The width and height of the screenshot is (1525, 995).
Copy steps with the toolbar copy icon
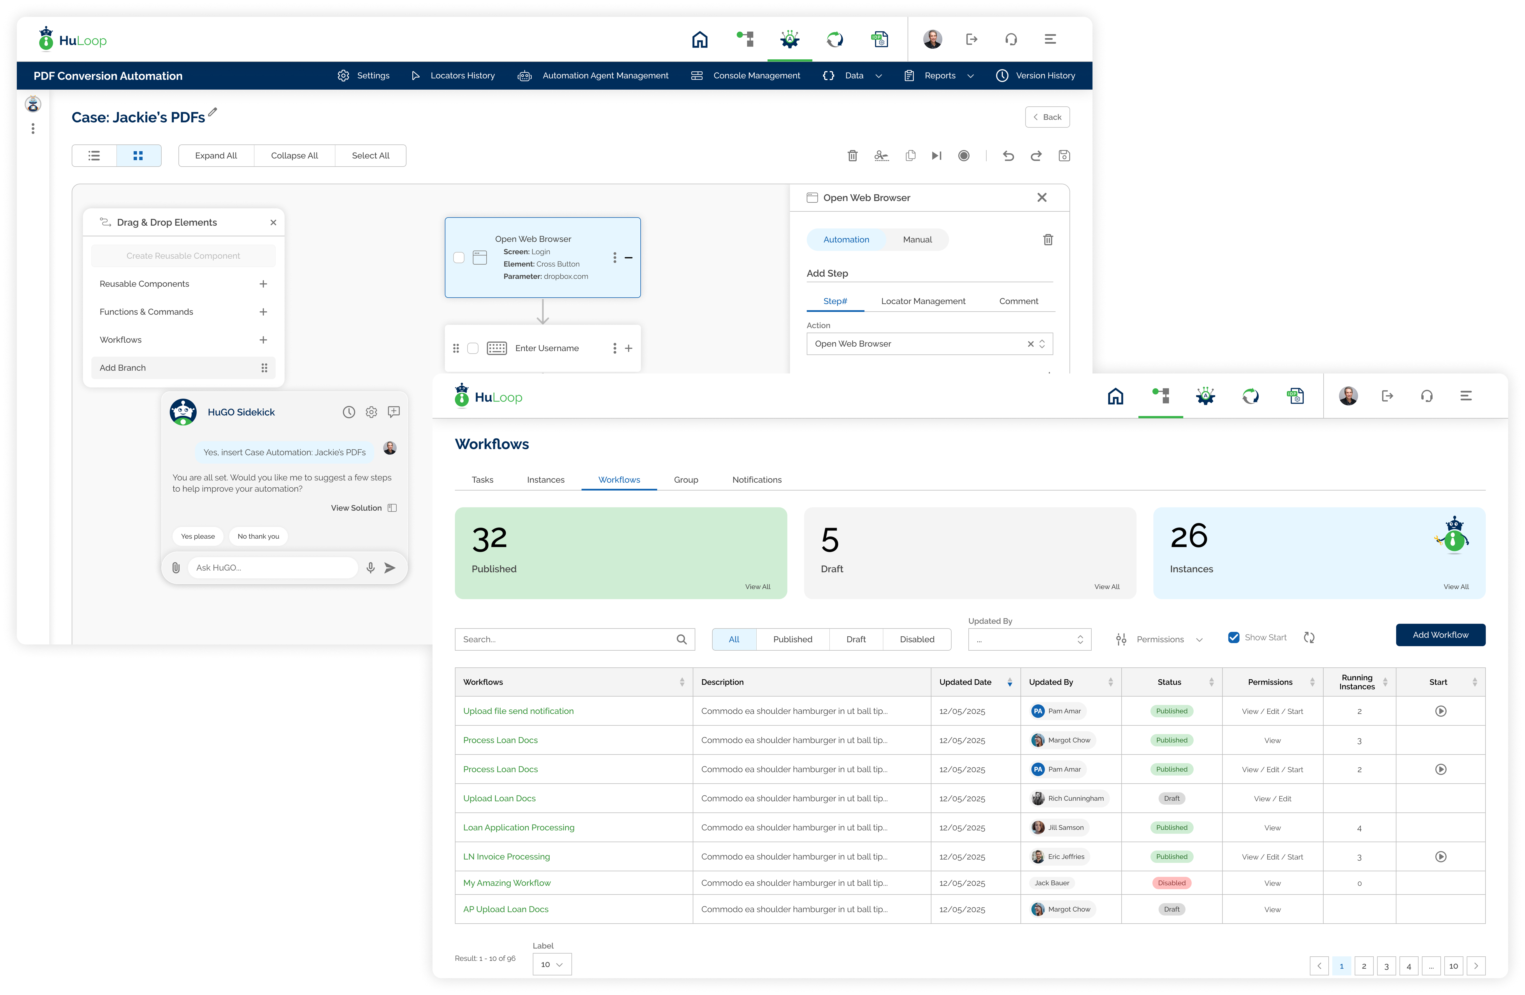tap(910, 156)
